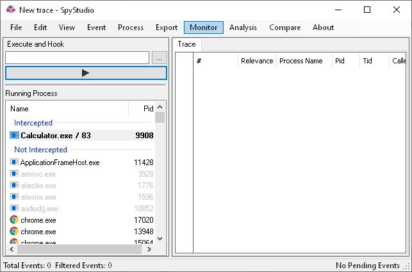The image size is (412, 272).
Task: Select Calculator.exe / 83 process row
Action: [x=81, y=136]
